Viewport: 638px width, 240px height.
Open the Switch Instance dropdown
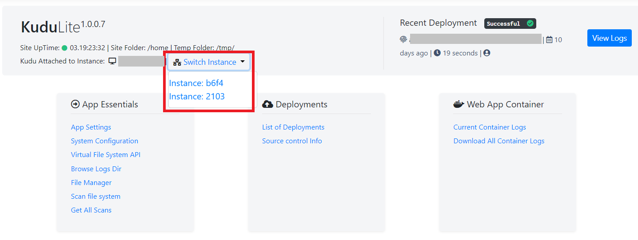point(209,62)
